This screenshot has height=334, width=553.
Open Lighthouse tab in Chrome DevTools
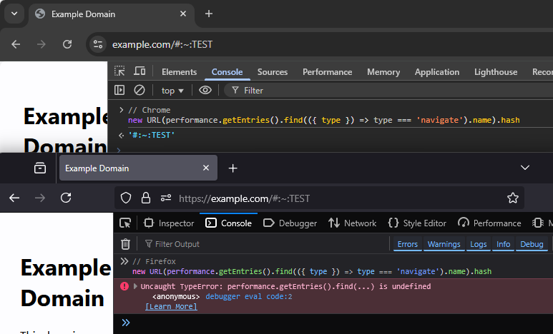coord(496,72)
